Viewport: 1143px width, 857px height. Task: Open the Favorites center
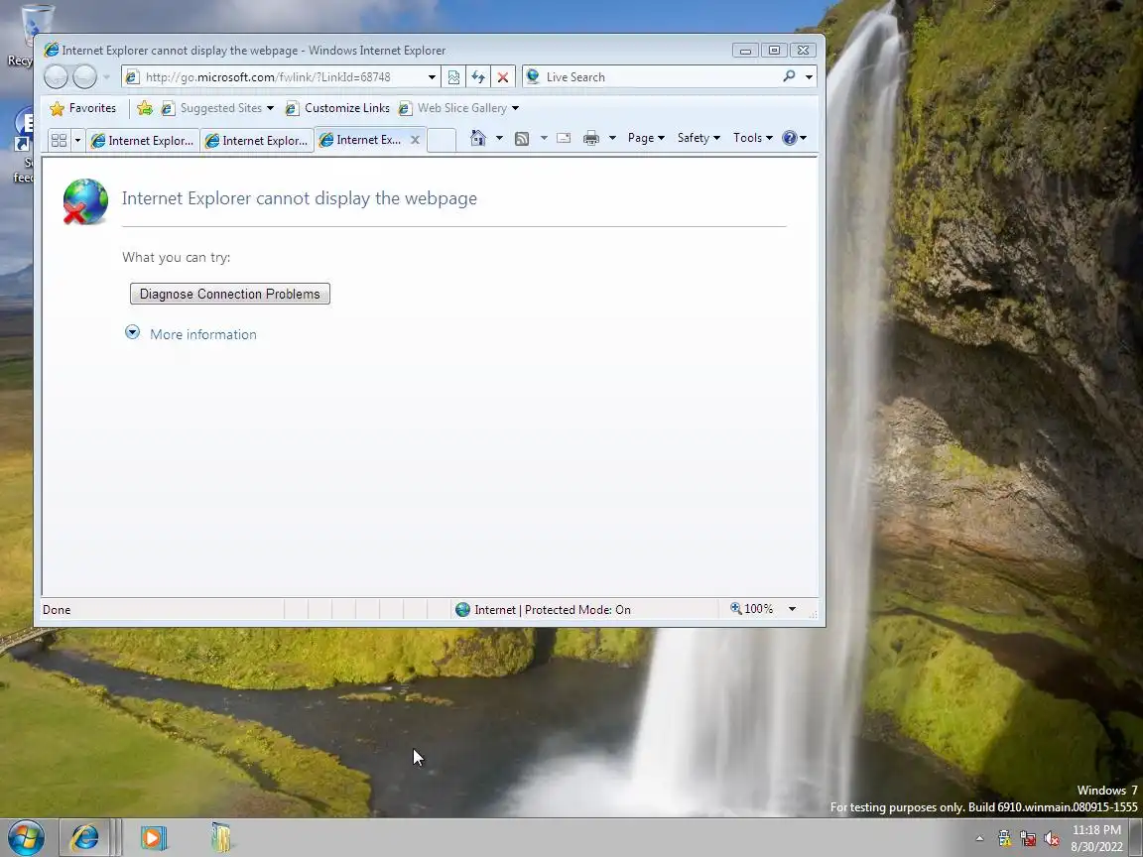pos(82,108)
